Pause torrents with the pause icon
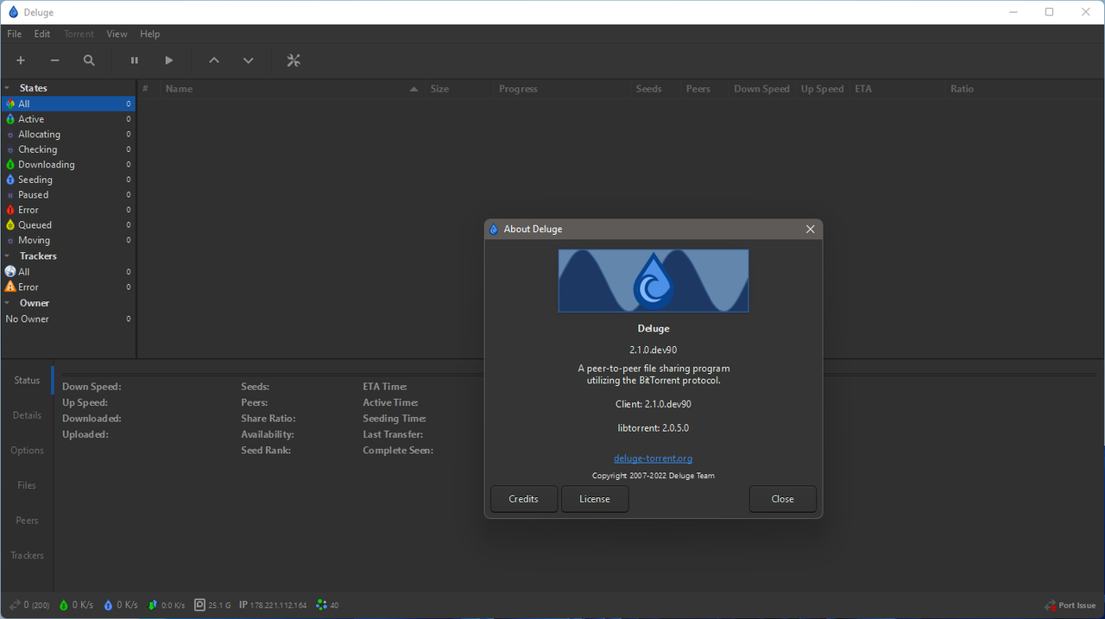 pyautogui.click(x=134, y=60)
